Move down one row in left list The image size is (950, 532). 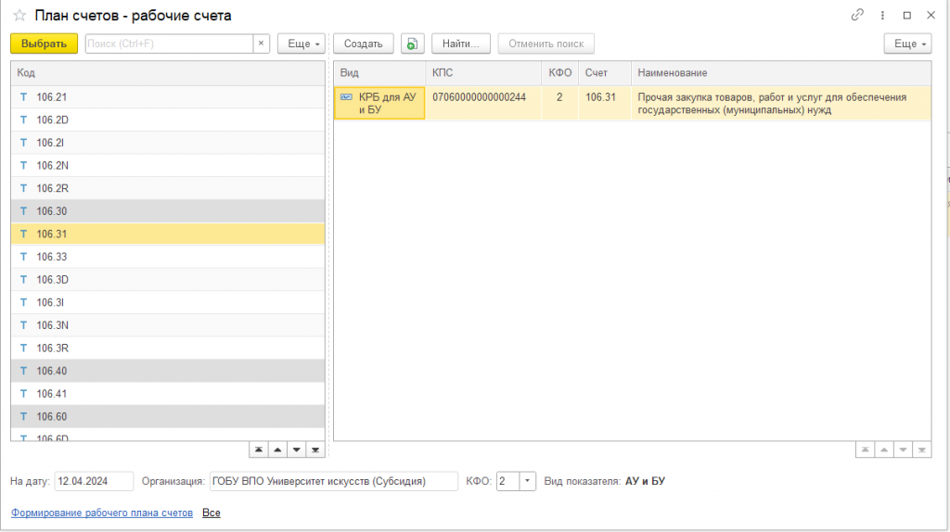click(x=296, y=450)
